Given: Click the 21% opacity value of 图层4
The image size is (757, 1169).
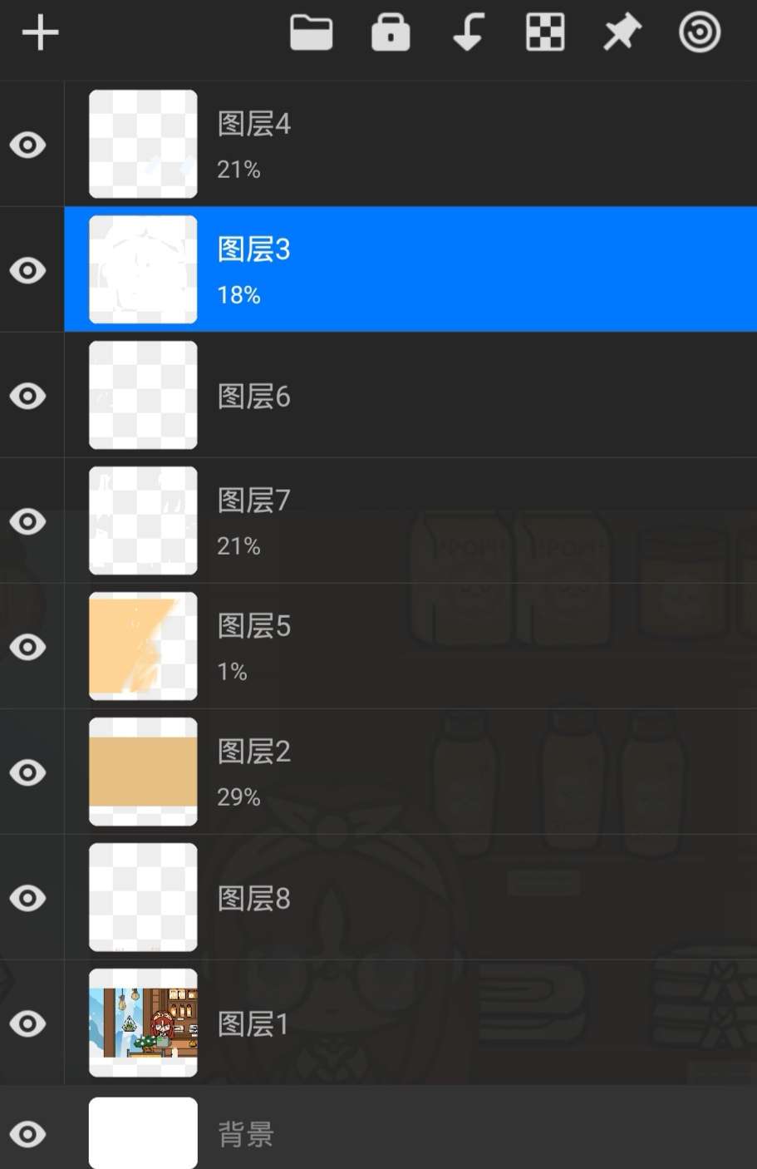Looking at the screenshot, I should tap(238, 170).
